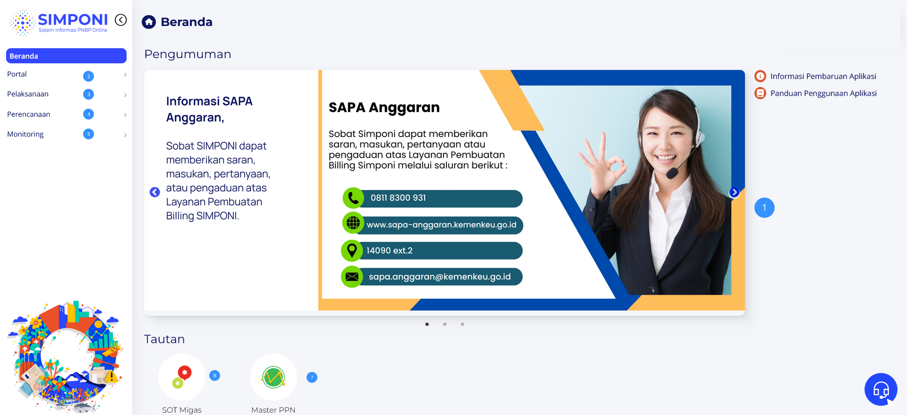Select the second carousel dot
This screenshot has width=907, height=415.
pos(445,324)
